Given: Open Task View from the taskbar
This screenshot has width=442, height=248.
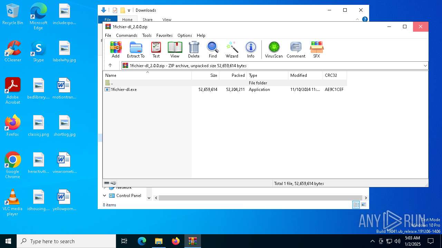Looking at the screenshot, I should (x=124, y=241).
